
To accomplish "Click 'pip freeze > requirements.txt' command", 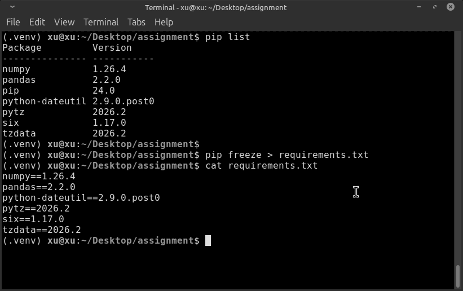I will (286, 155).
